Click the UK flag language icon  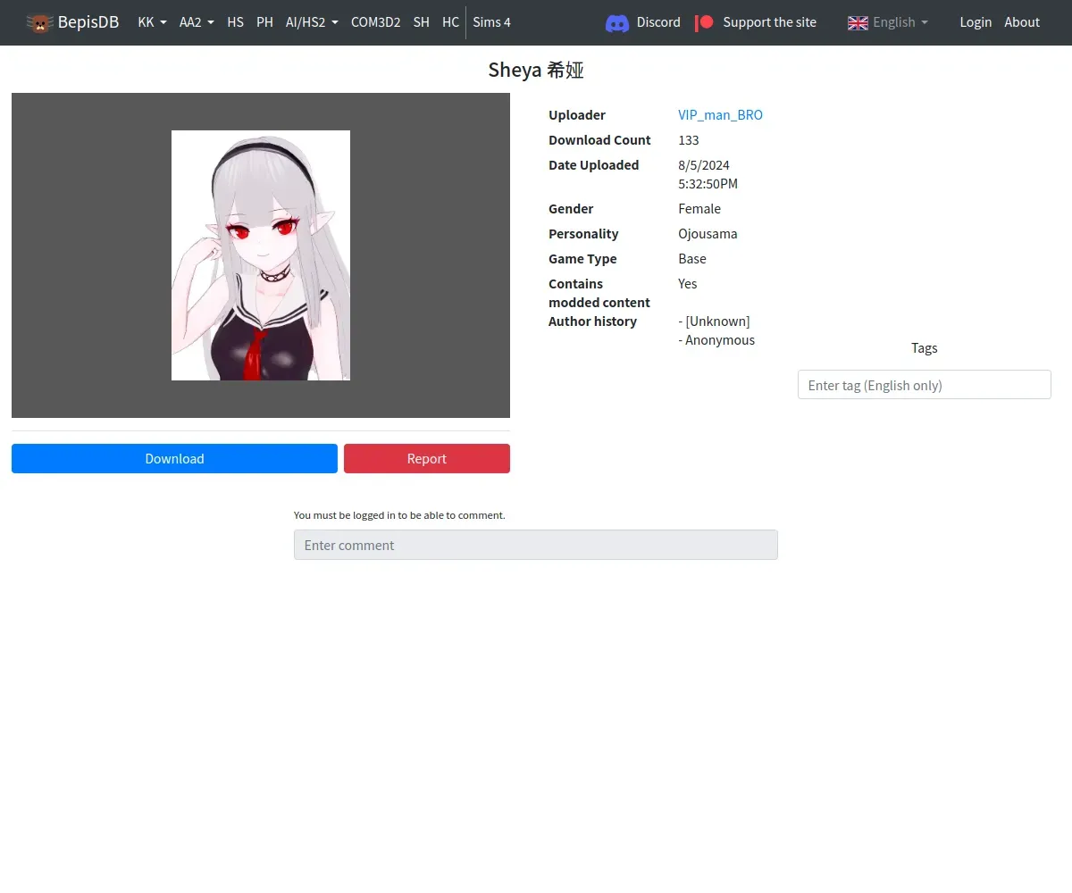point(858,22)
